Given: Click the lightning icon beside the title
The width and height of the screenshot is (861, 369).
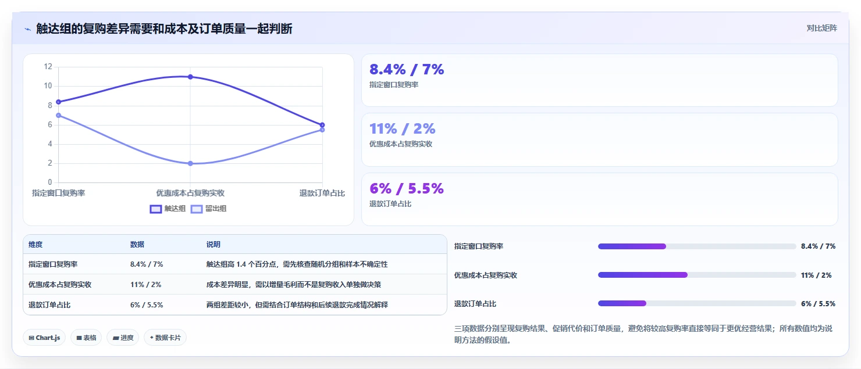Looking at the screenshot, I should 27,29.
